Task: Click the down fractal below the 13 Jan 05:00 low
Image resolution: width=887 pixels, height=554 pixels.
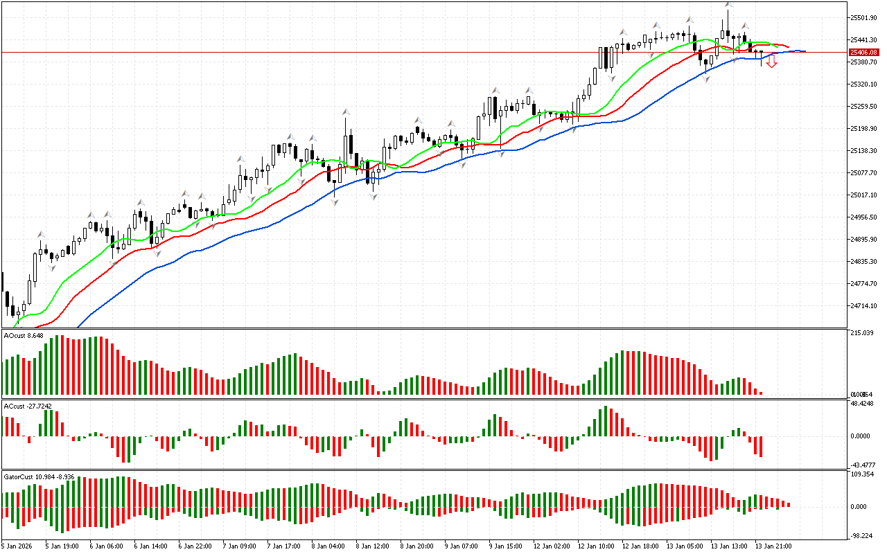Action: [x=706, y=79]
